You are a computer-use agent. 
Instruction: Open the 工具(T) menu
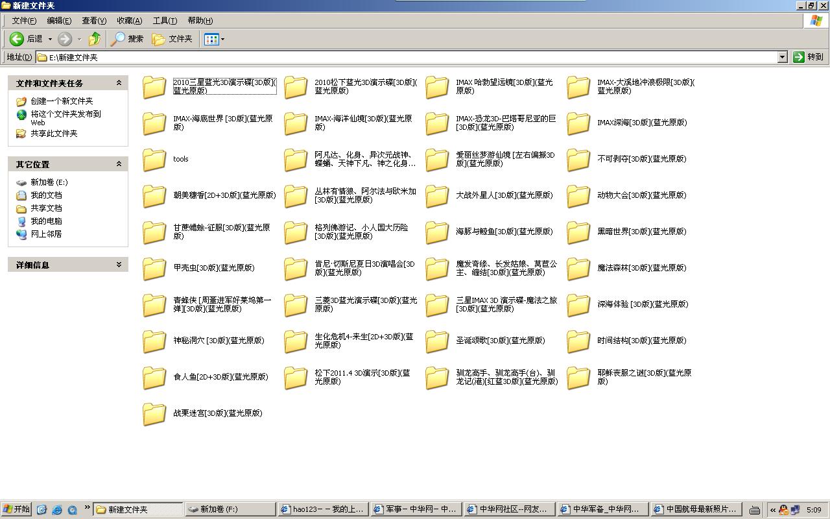click(164, 21)
